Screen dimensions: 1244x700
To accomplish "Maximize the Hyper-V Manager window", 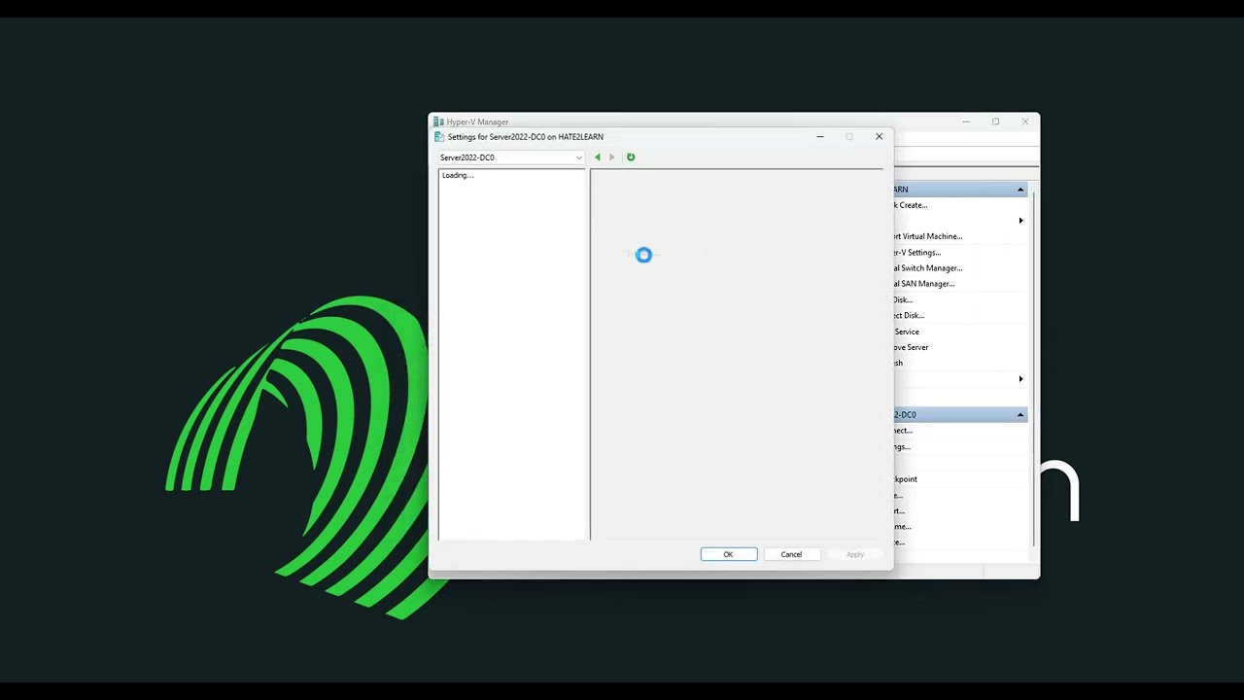I will (x=995, y=122).
